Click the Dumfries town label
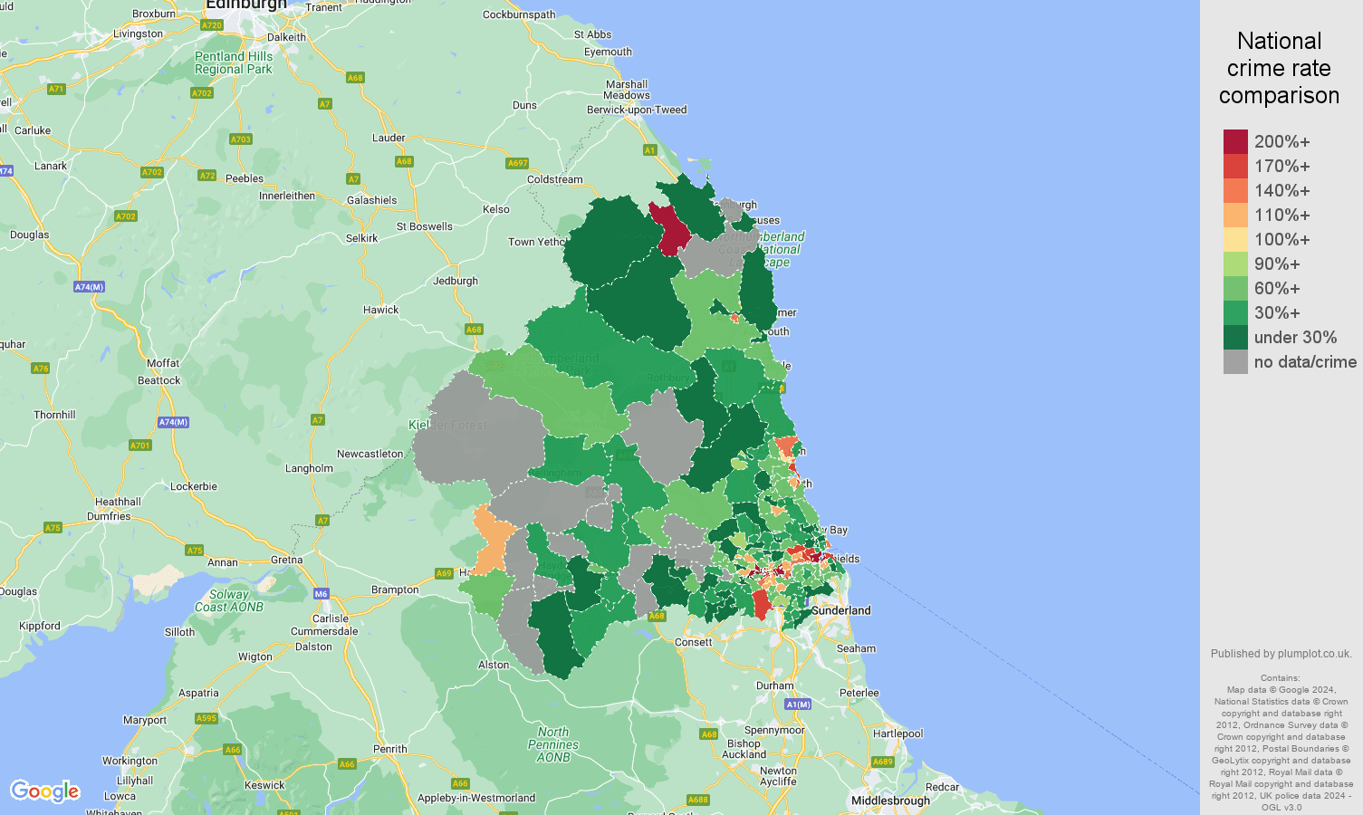This screenshot has width=1363, height=815. (109, 516)
